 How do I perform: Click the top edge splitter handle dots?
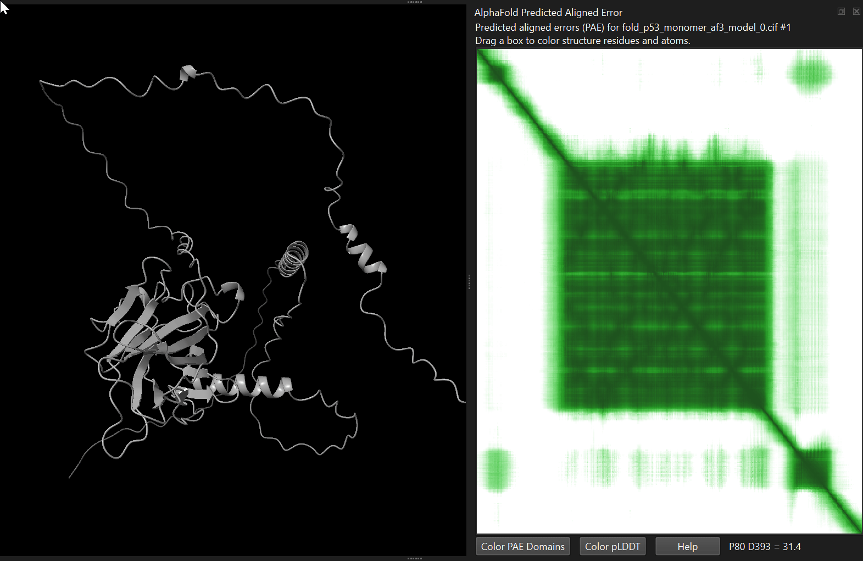click(x=414, y=2)
